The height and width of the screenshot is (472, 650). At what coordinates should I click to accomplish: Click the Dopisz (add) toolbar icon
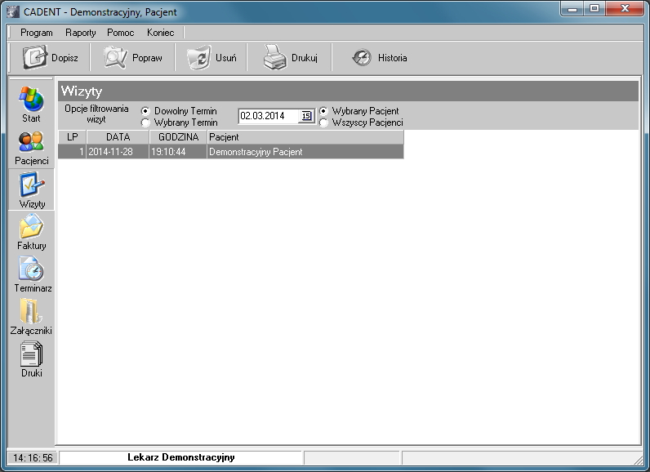(36, 58)
